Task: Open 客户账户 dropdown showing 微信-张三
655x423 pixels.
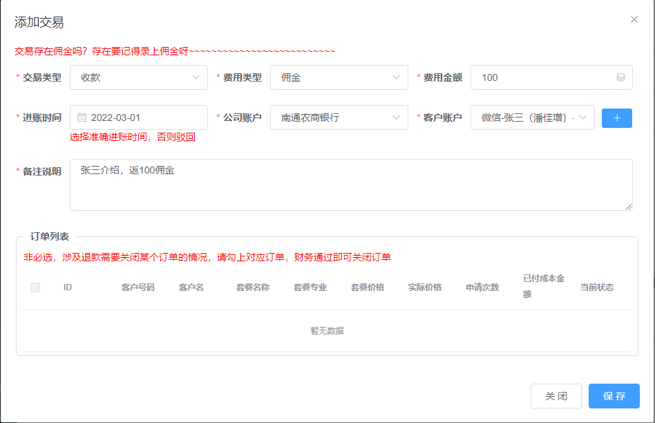Action: click(x=526, y=117)
